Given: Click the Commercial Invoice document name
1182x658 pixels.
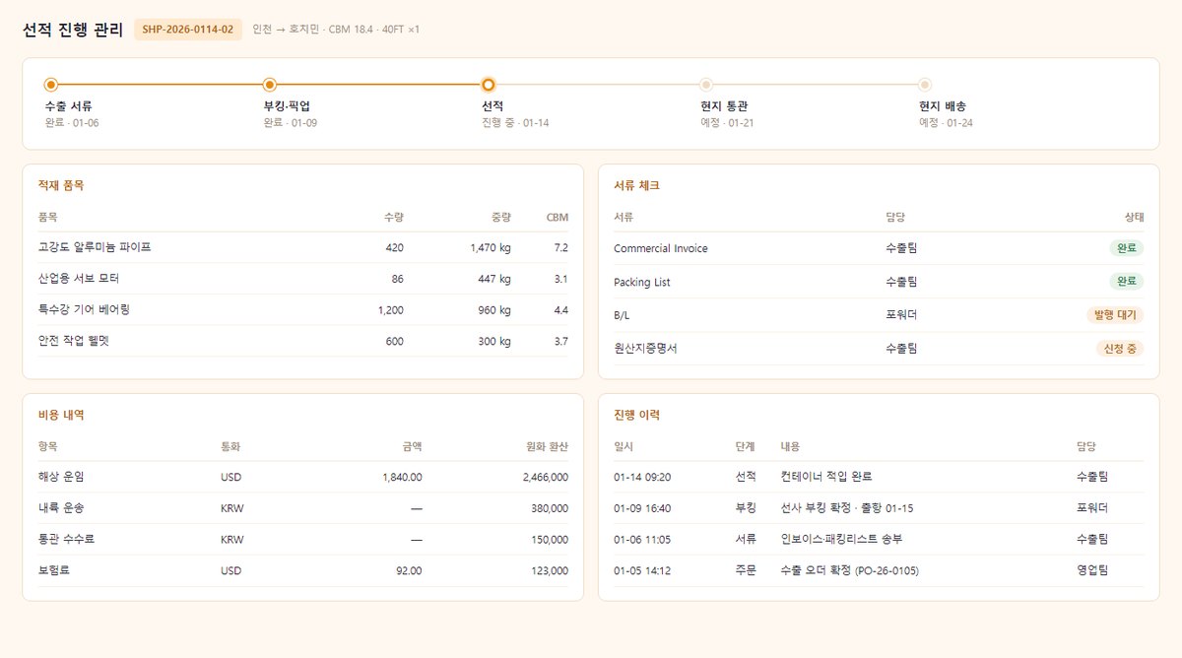Looking at the screenshot, I should [x=661, y=248].
